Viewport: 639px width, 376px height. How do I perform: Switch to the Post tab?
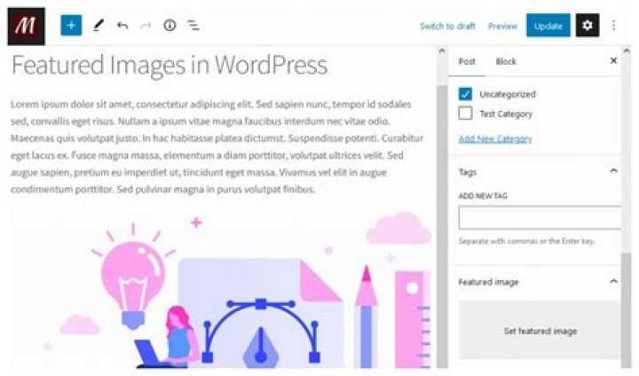[467, 61]
